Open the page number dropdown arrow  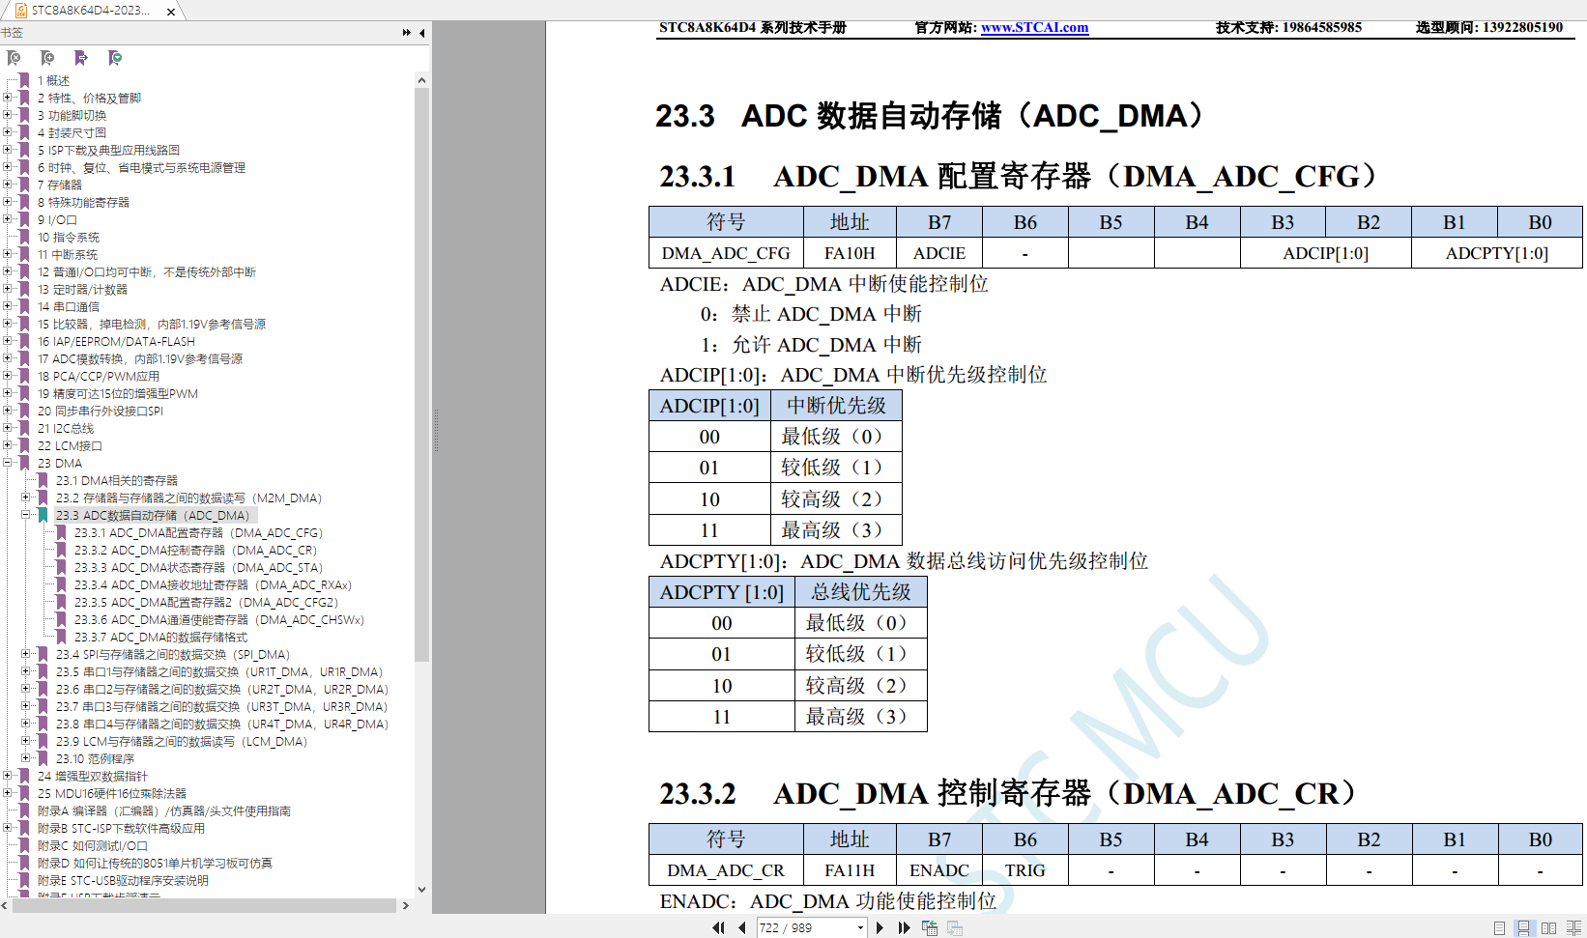pyautogui.click(x=860, y=928)
